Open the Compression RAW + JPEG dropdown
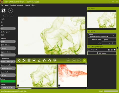The width and height of the screenshot is (119, 93). click(8, 62)
